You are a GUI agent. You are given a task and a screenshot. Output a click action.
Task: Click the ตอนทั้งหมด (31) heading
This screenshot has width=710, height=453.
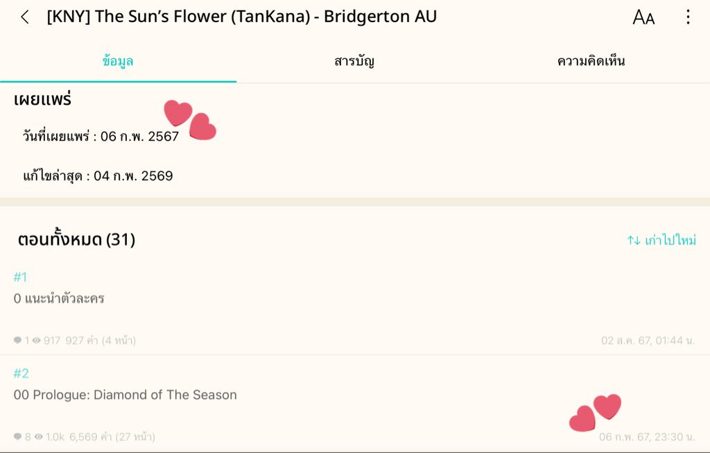[76, 240]
